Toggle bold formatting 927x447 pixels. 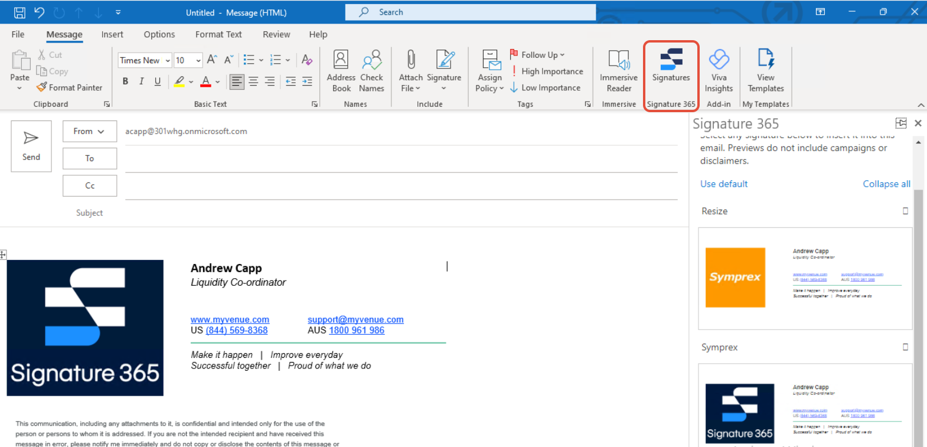coord(125,81)
